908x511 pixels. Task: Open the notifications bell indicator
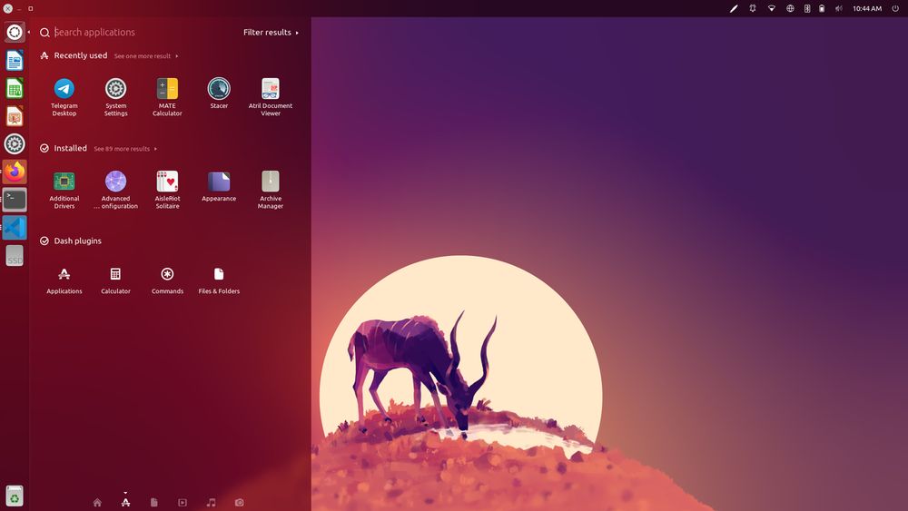tap(752, 8)
